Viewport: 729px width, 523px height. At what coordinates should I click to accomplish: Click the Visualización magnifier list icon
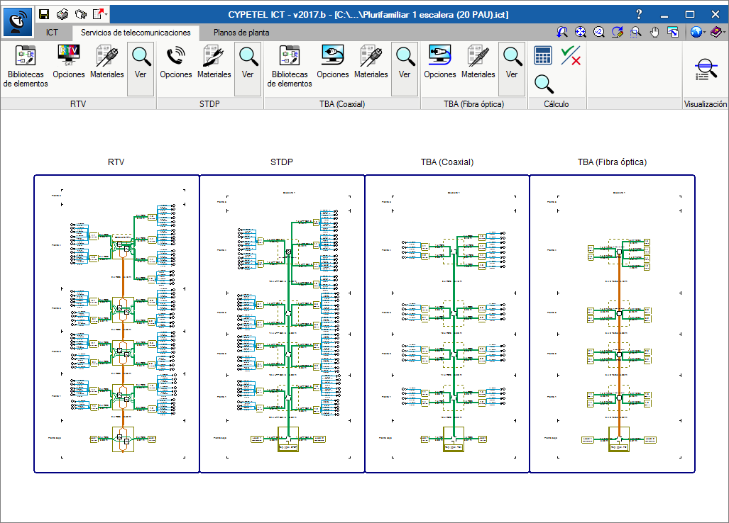[x=706, y=69]
